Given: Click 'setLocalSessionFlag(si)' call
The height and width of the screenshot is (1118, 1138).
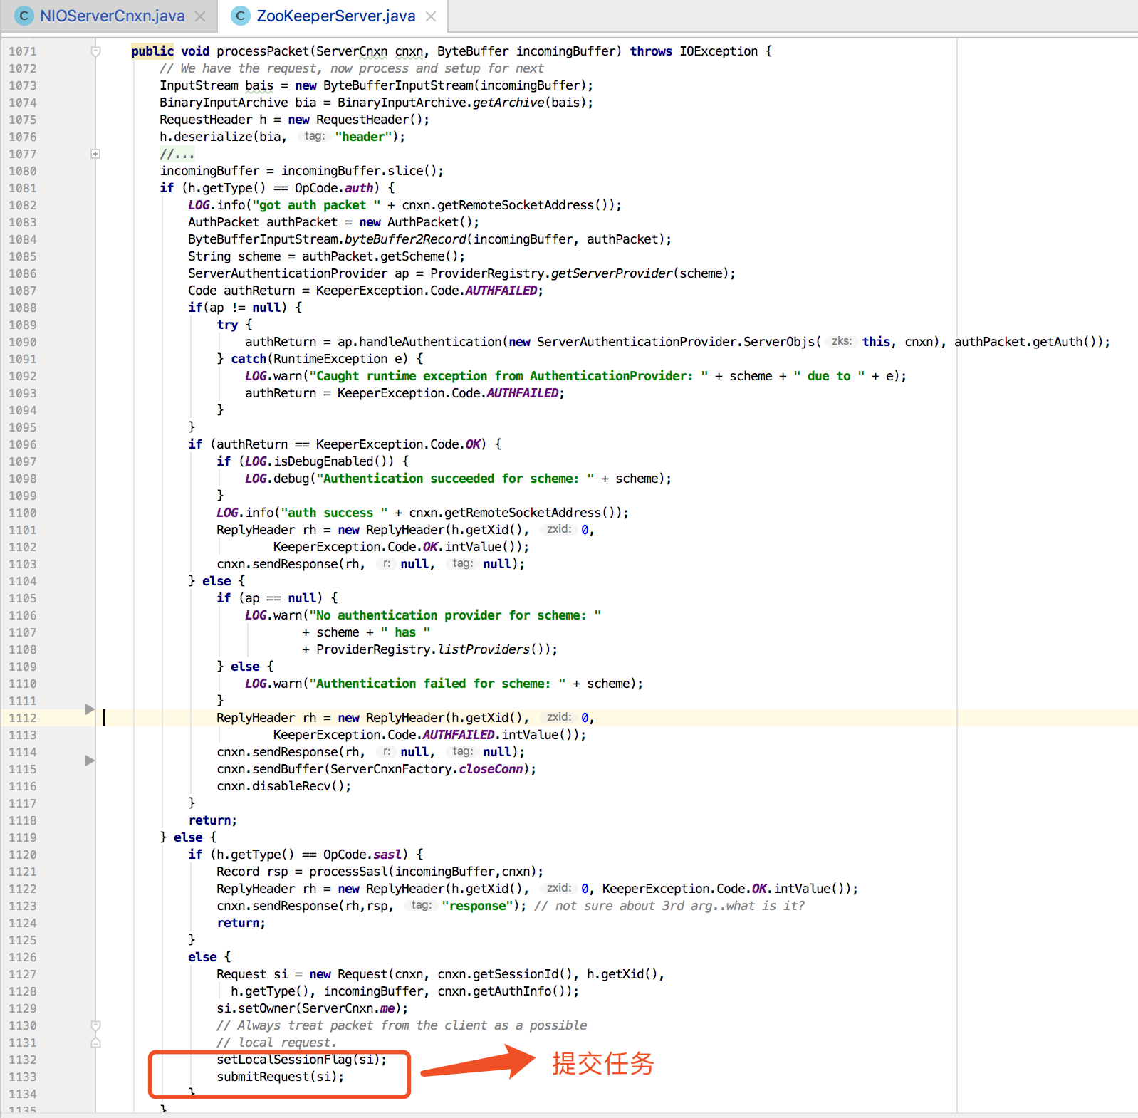Looking at the screenshot, I should [298, 1060].
